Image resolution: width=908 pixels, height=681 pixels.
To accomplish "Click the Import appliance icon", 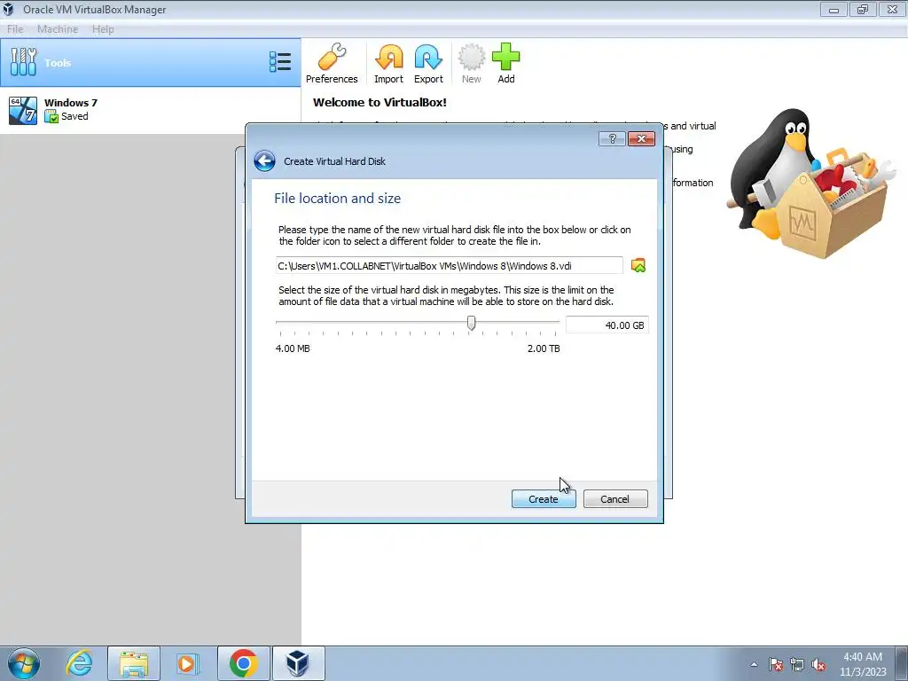I will [x=388, y=63].
